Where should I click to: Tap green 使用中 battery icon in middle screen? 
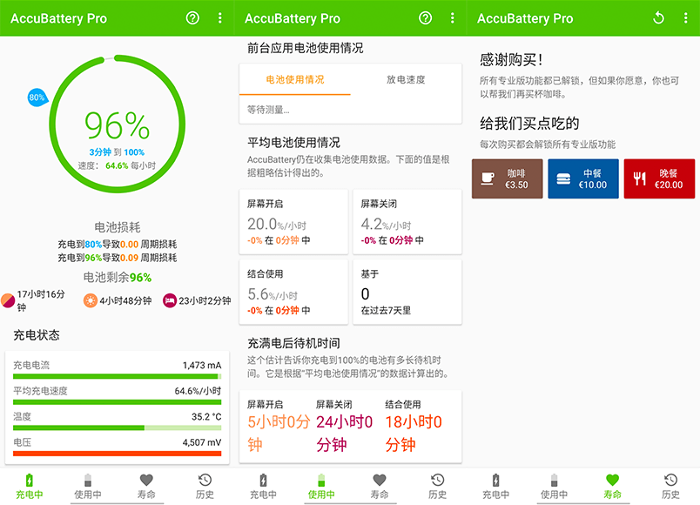click(321, 480)
